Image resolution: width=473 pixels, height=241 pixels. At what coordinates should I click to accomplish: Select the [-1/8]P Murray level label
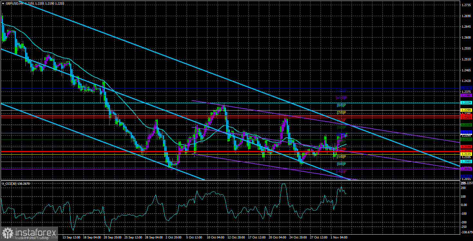click(x=342, y=171)
